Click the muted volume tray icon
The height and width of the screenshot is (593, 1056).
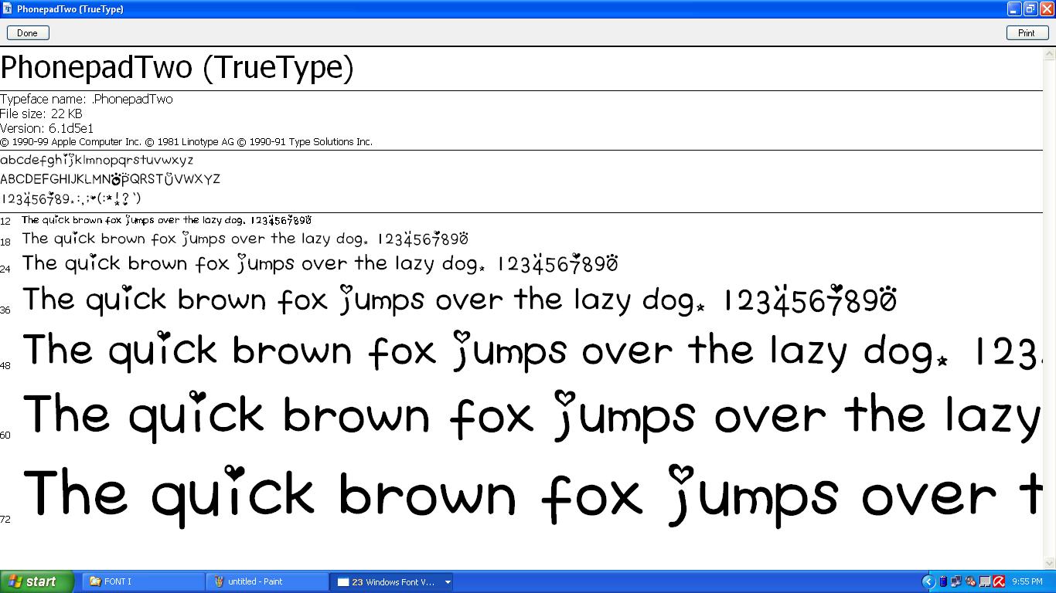970,581
